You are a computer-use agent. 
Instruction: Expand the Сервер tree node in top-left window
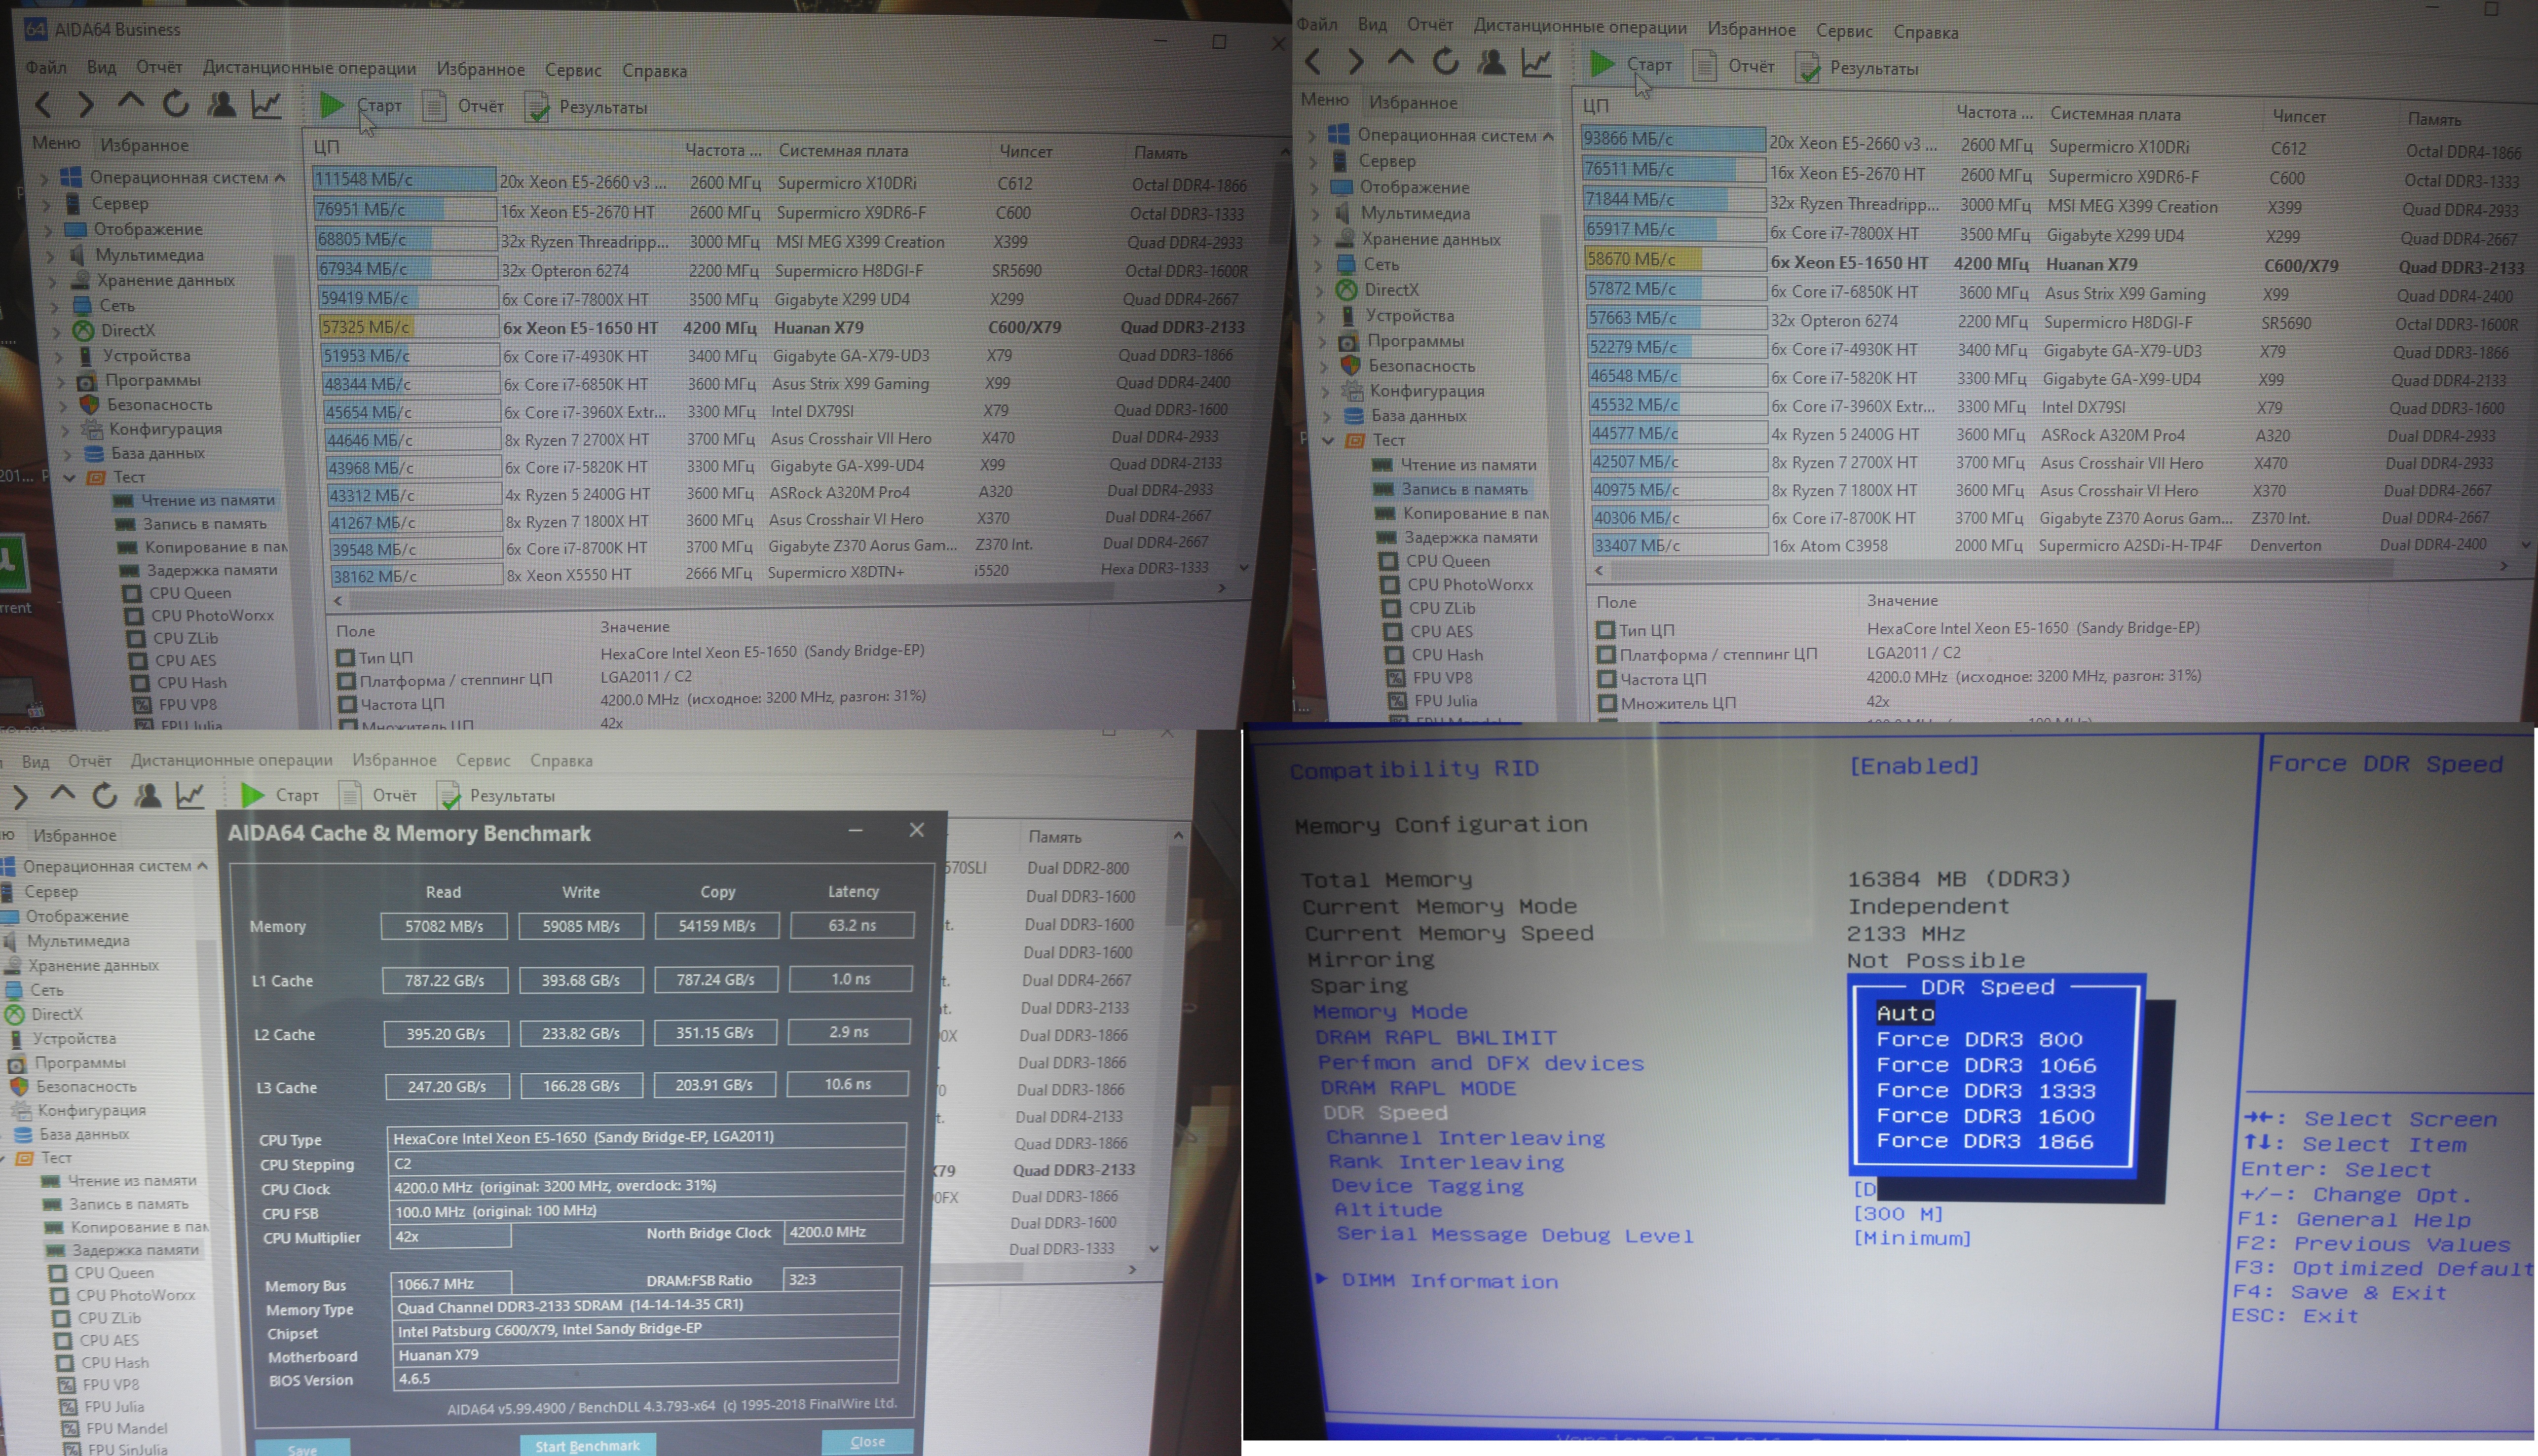click(47, 204)
